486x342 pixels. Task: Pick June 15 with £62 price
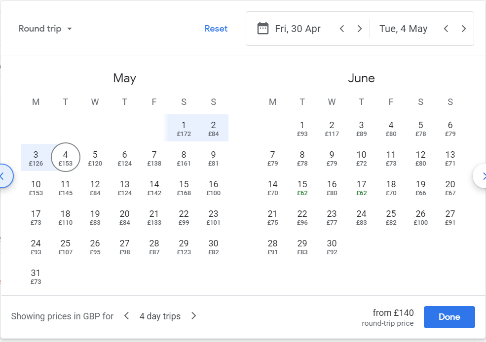click(302, 188)
